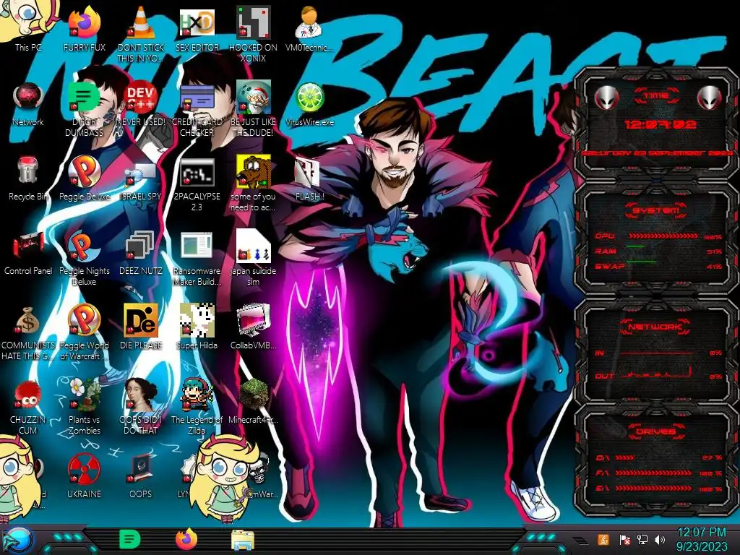
Task: Launch the BE JUST LIKE THE DUDE shortcut
Action: 253,110
